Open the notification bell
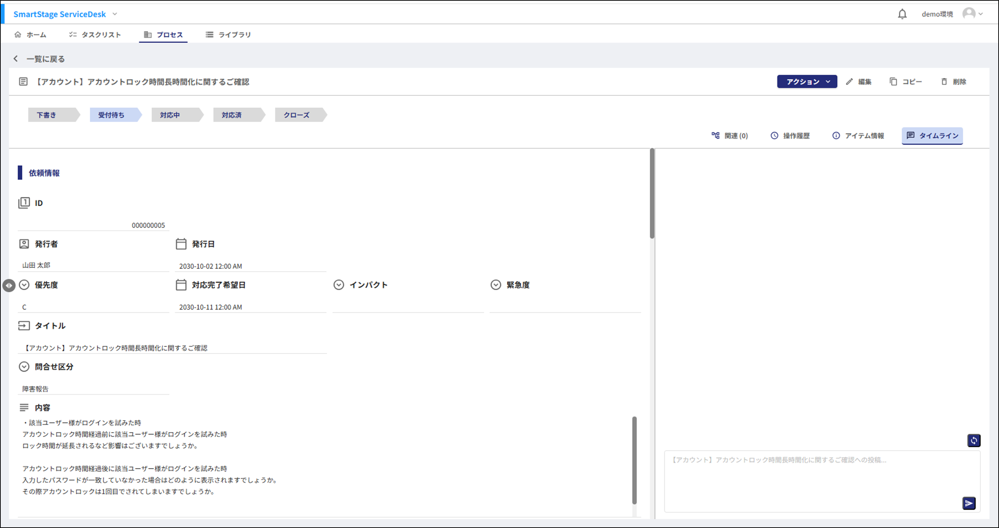The width and height of the screenshot is (999, 528). 903,13
